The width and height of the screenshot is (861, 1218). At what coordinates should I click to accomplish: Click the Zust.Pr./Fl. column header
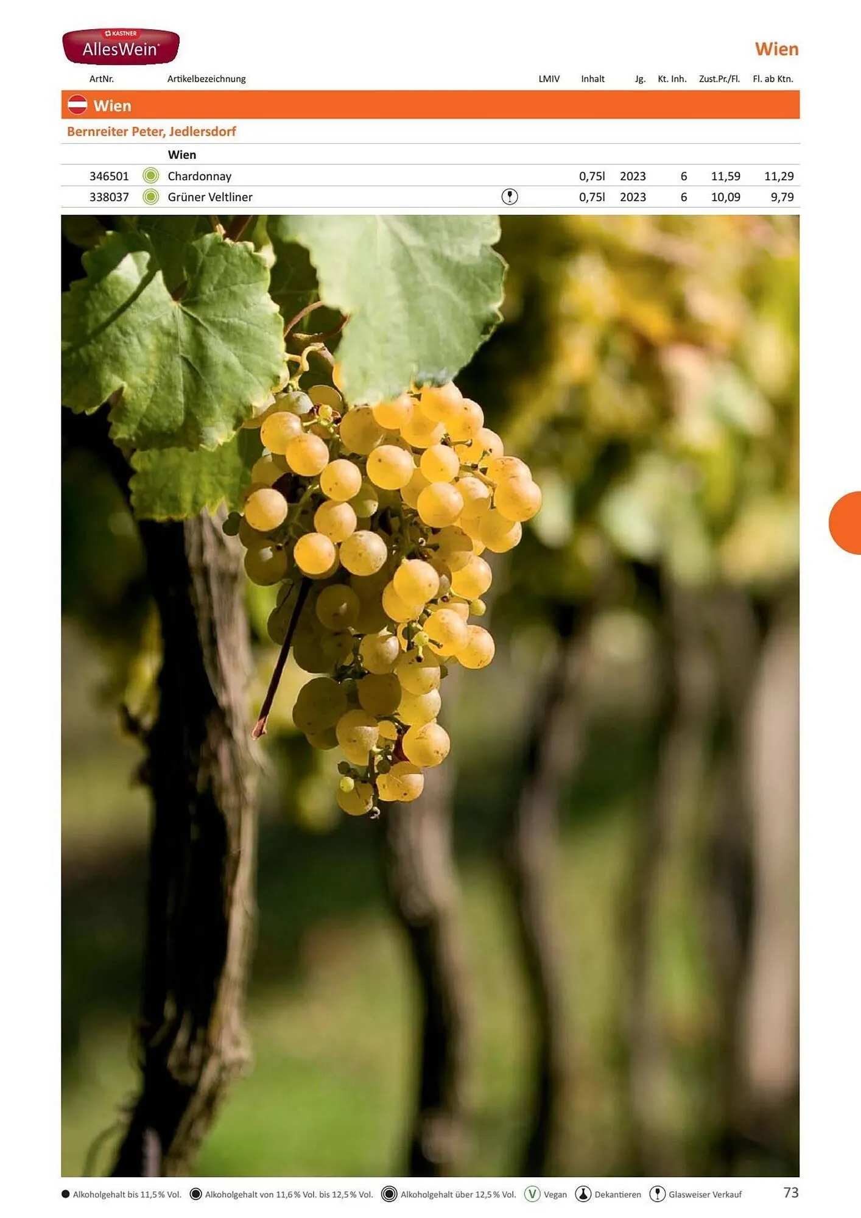(x=719, y=79)
